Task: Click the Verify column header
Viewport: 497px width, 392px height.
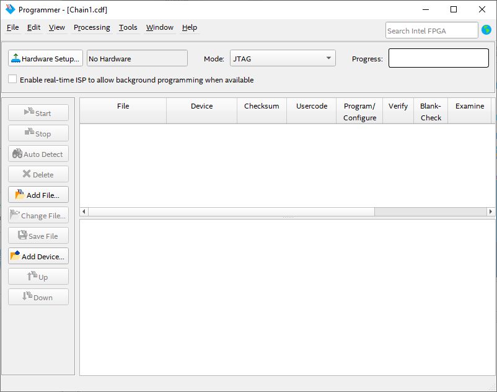Action: (x=398, y=110)
